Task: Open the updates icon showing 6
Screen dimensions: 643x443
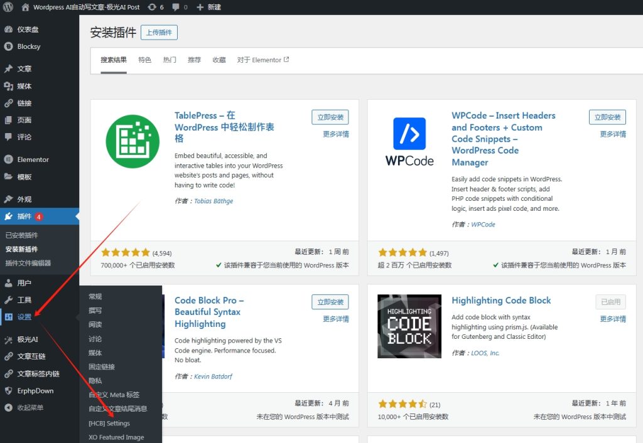Action: [x=152, y=7]
